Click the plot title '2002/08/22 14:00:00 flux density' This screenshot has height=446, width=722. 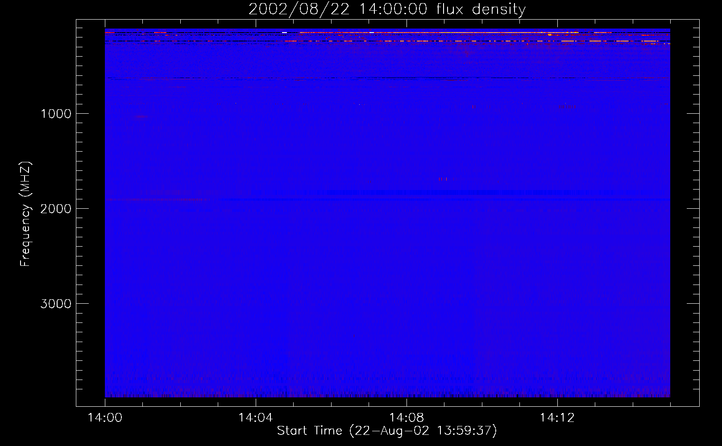pos(387,9)
